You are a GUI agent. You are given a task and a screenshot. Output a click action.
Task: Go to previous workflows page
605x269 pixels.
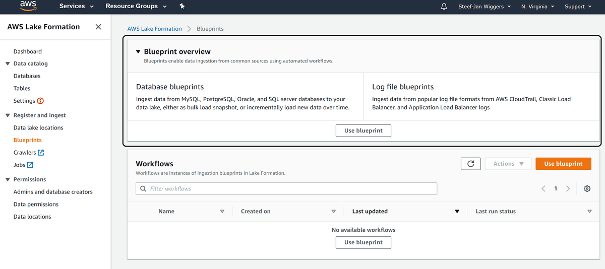[543, 188]
